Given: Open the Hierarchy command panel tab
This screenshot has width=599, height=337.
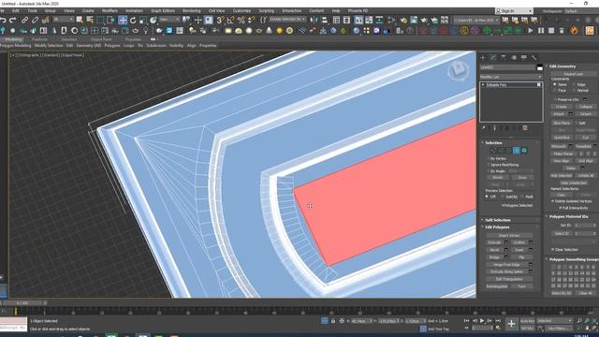Looking at the screenshot, I should pos(504,57).
